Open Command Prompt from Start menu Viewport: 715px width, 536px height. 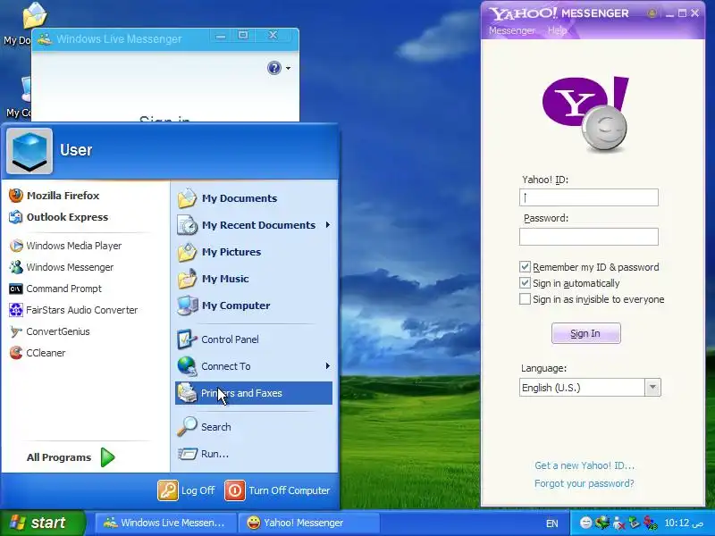[x=55, y=289]
